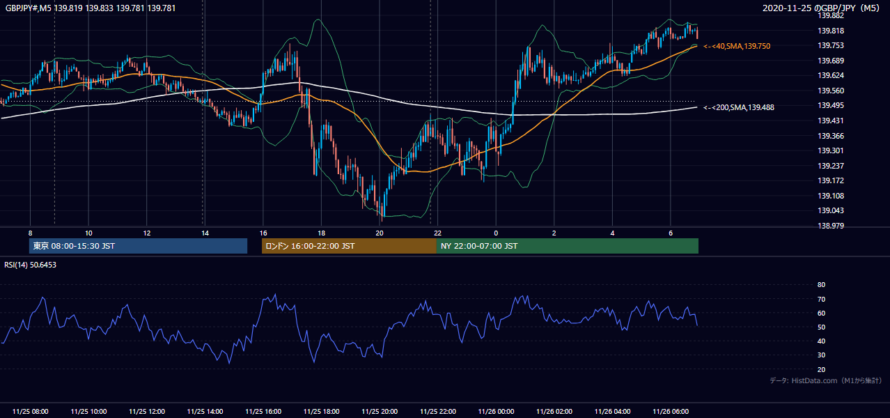Viewport: 890px width, 418px height.
Task: Click the price axis value 139.818
Action: pyautogui.click(x=830, y=31)
